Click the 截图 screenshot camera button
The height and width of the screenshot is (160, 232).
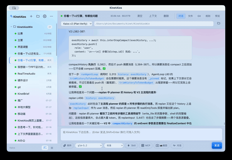pyautogui.click(x=162, y=145)
